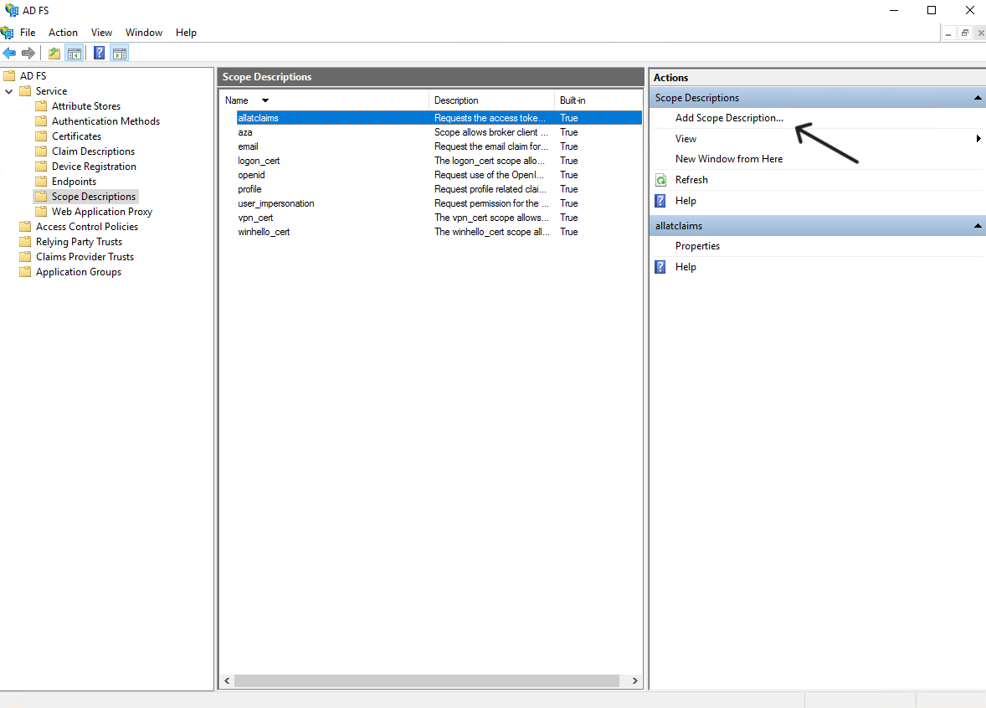Toggle the Show/Hide Action Pane toolbar icon
The height and width of the screenshot is (708, 986).
point(120,54)
